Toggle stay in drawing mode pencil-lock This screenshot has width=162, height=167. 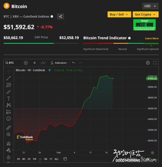9,150
